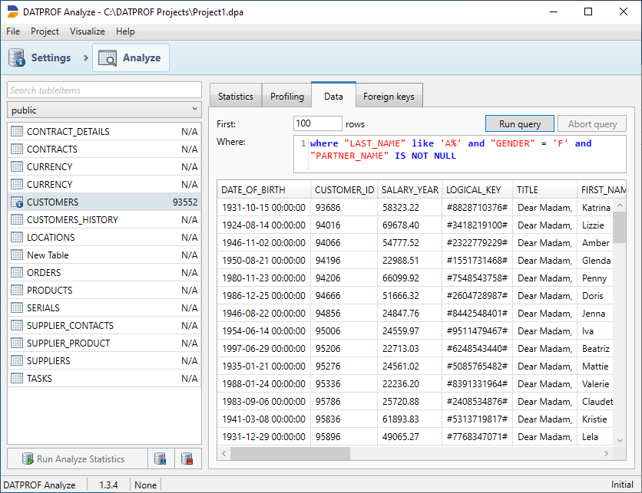Click the horizontal scrollbar under the data grid
The width and height of the screenshot is (642, 493).
(x=415, y=453)
